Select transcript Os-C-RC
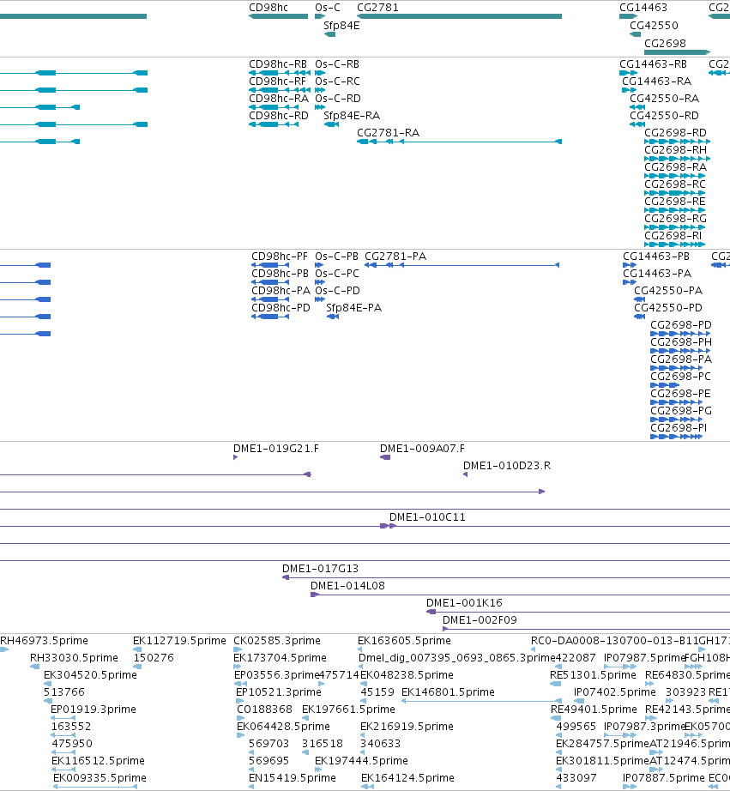730x791 pixels. tap(337, 82)
